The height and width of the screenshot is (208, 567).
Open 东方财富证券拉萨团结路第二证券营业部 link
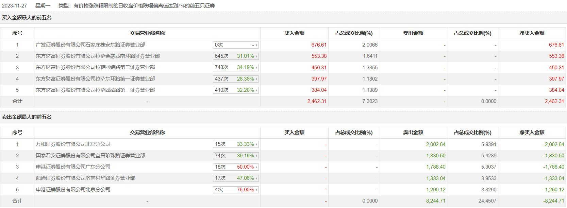pyautogui.click(x=95, y=67)
